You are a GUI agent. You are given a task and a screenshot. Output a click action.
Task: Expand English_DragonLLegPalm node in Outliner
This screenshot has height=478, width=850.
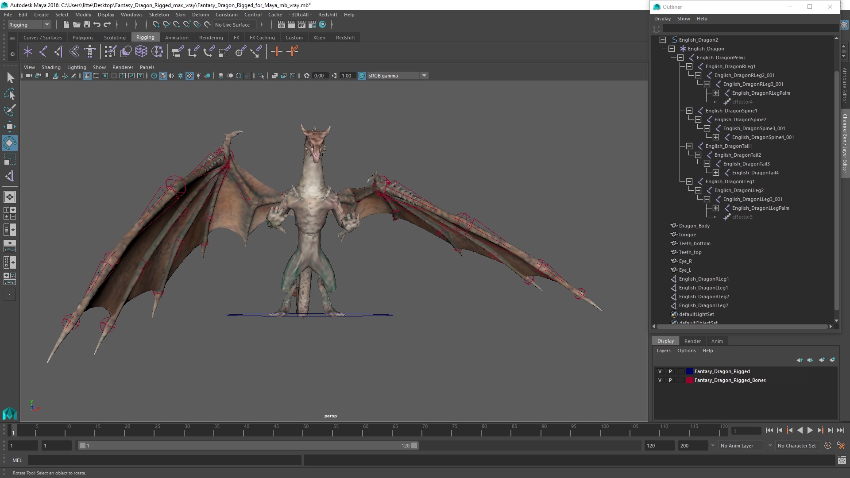tap(716, 208)
